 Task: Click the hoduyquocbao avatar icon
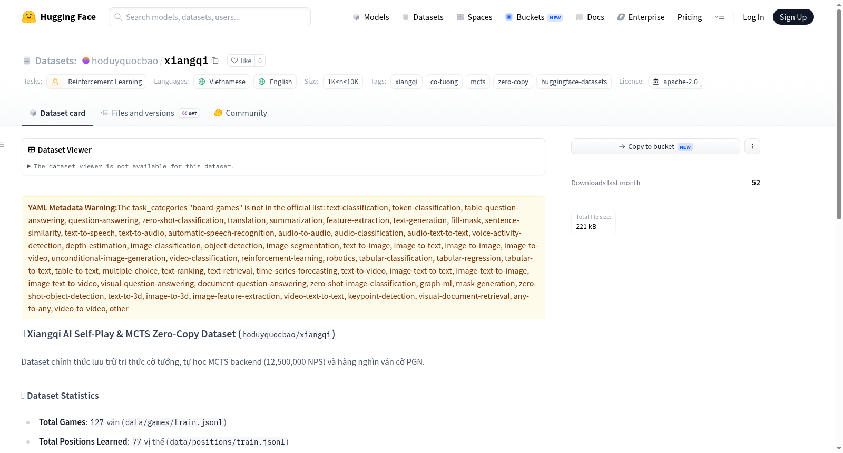(86, 61)
